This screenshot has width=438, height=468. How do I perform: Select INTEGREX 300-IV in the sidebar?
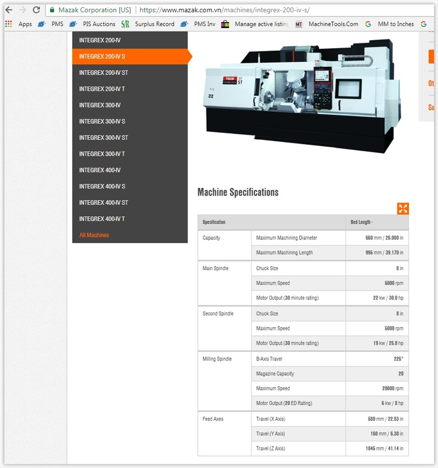130,105
